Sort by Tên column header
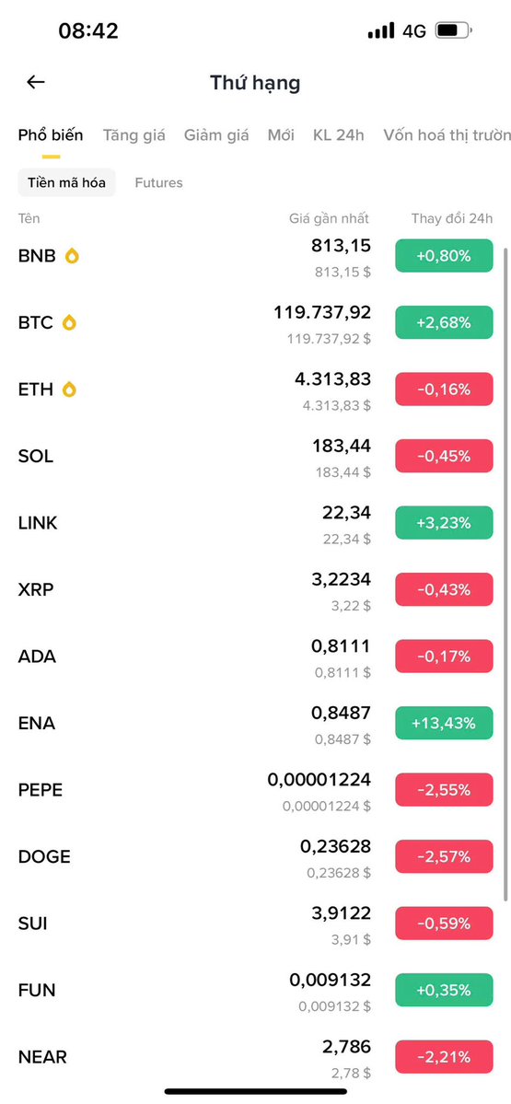The width and height of the screenshot is (511, 1104). pyautogui.click(x=29, y=219)
